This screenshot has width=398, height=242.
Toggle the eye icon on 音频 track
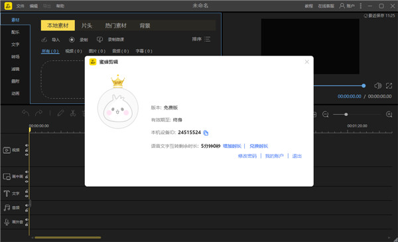[27, 206]
